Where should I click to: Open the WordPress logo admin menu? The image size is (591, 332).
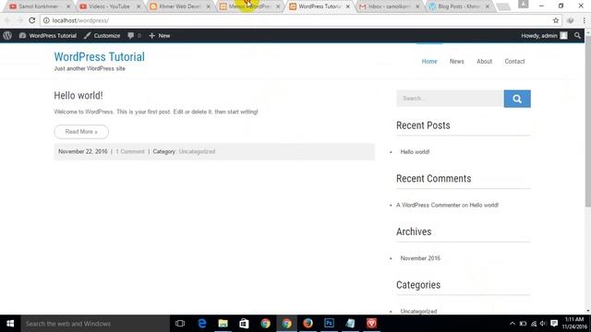coord(7,35)
